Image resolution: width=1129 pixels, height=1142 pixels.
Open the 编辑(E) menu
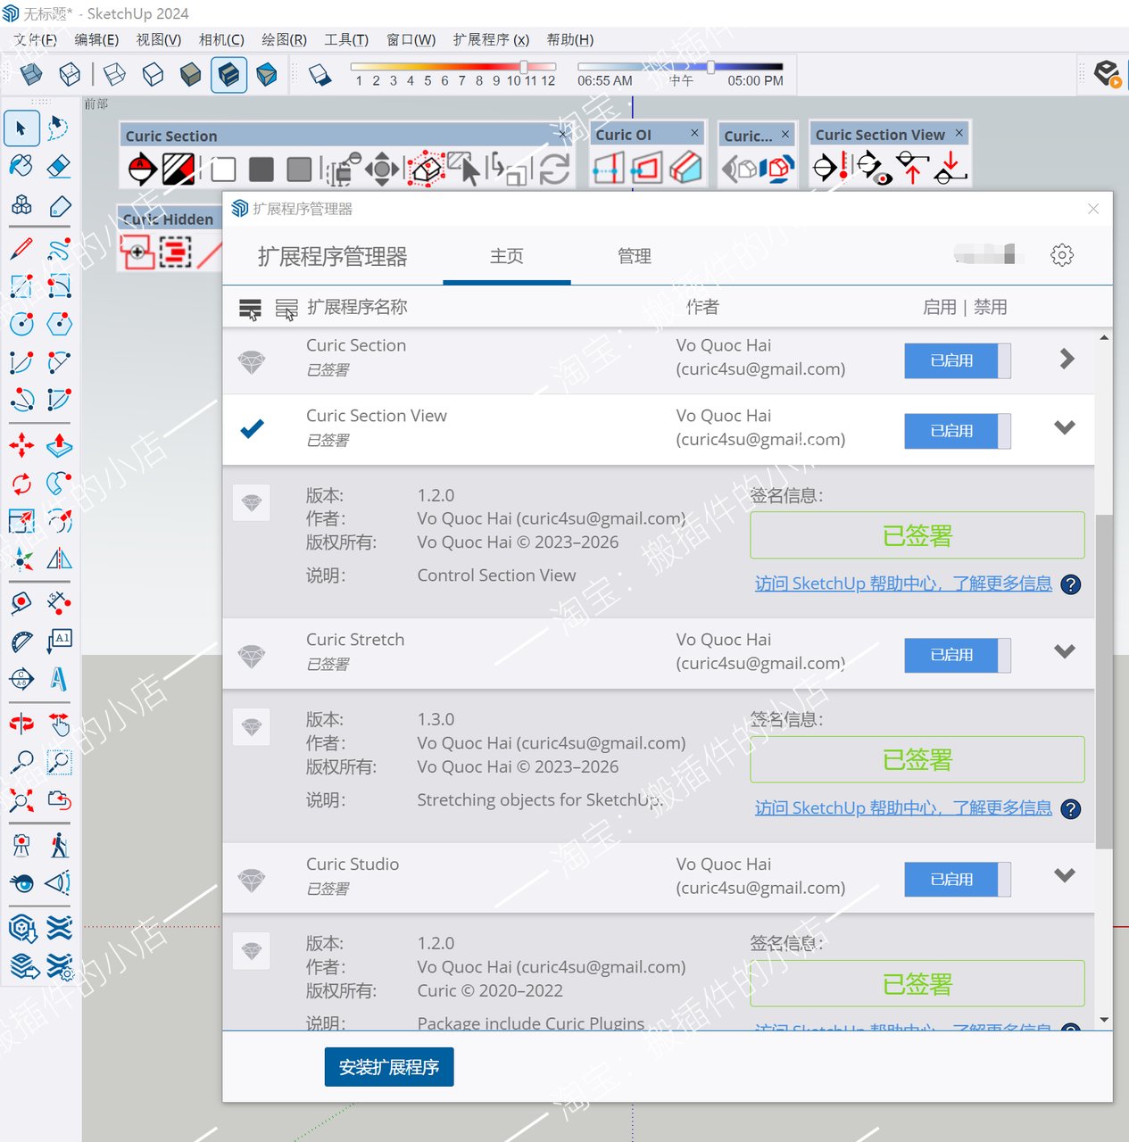96,39
